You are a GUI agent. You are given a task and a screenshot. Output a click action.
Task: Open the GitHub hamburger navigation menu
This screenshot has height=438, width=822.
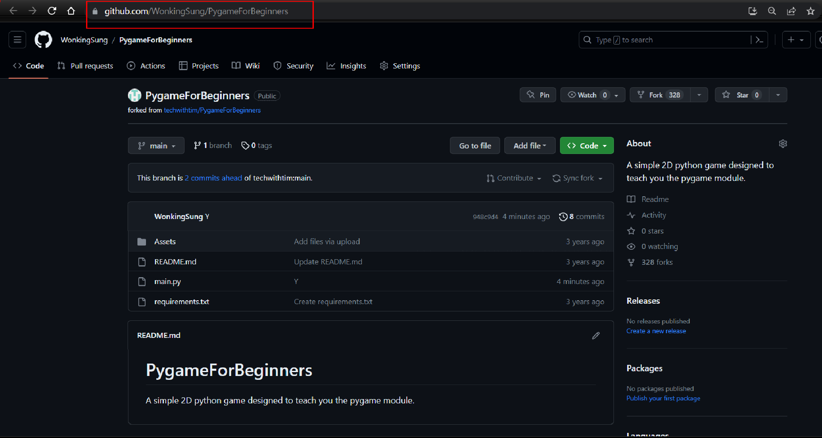click(x=18, y=40)
